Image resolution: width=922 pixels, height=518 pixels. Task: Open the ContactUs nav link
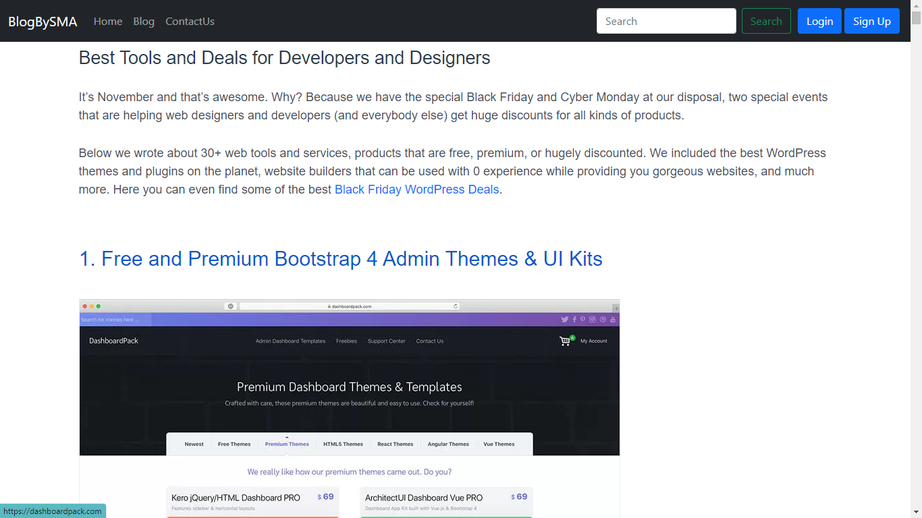pyautogui.click(x=190, y=22)
